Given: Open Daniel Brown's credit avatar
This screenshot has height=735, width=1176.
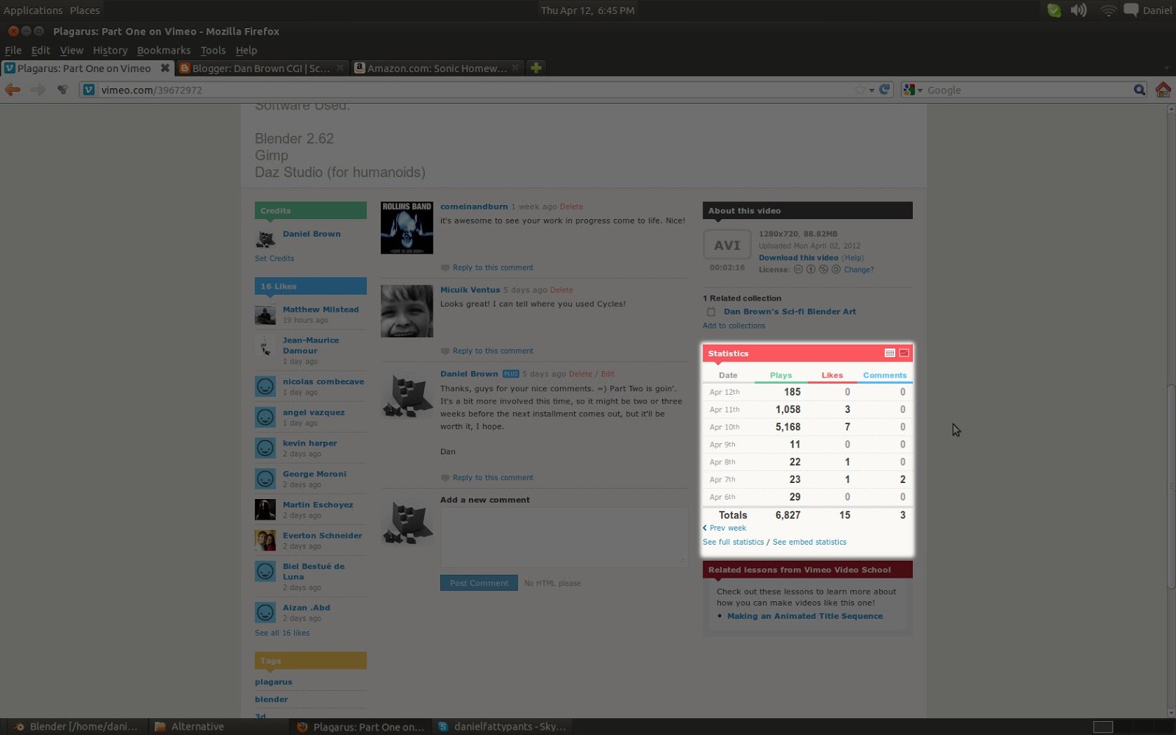Looking at the screenshot, I should [265, 238].
